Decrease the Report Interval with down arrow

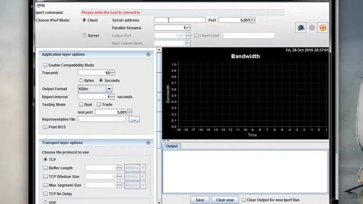click(112, 98)
